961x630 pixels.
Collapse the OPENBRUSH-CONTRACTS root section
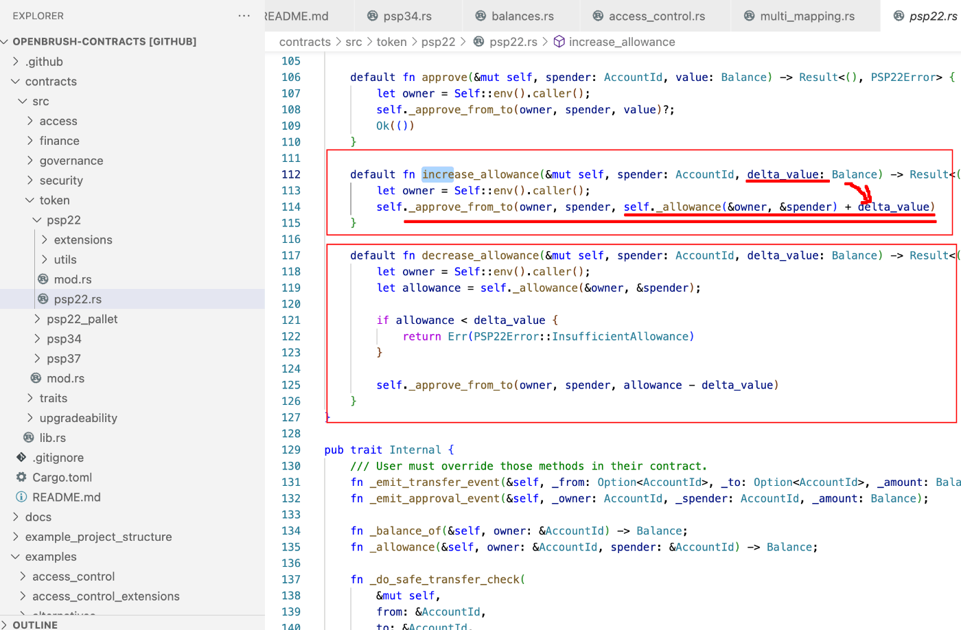click(x=5, y=42)
